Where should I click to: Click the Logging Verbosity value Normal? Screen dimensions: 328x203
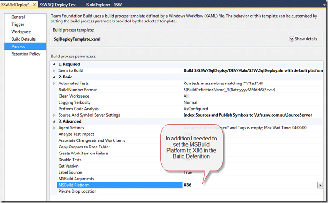[x=191, y=103]
